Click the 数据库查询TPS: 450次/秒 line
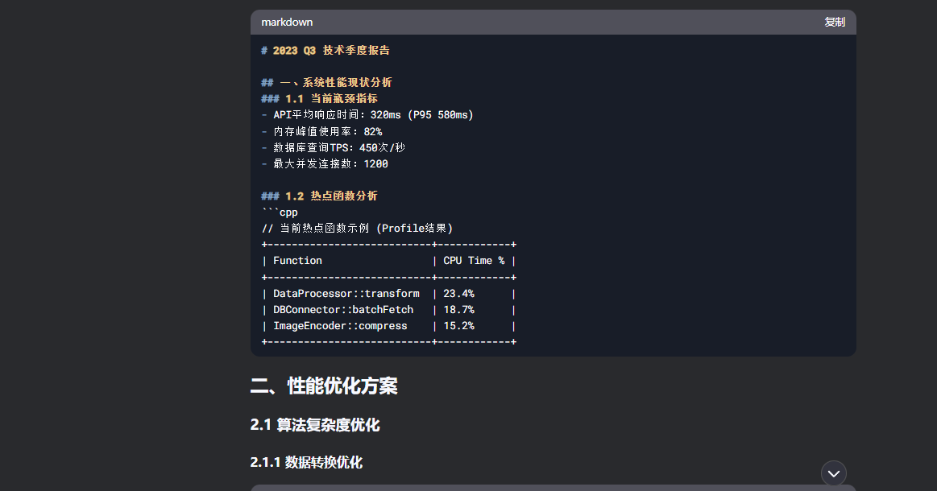 point(334,147)
